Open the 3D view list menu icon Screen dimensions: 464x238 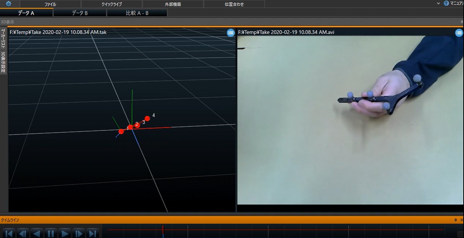click(230, 33)
